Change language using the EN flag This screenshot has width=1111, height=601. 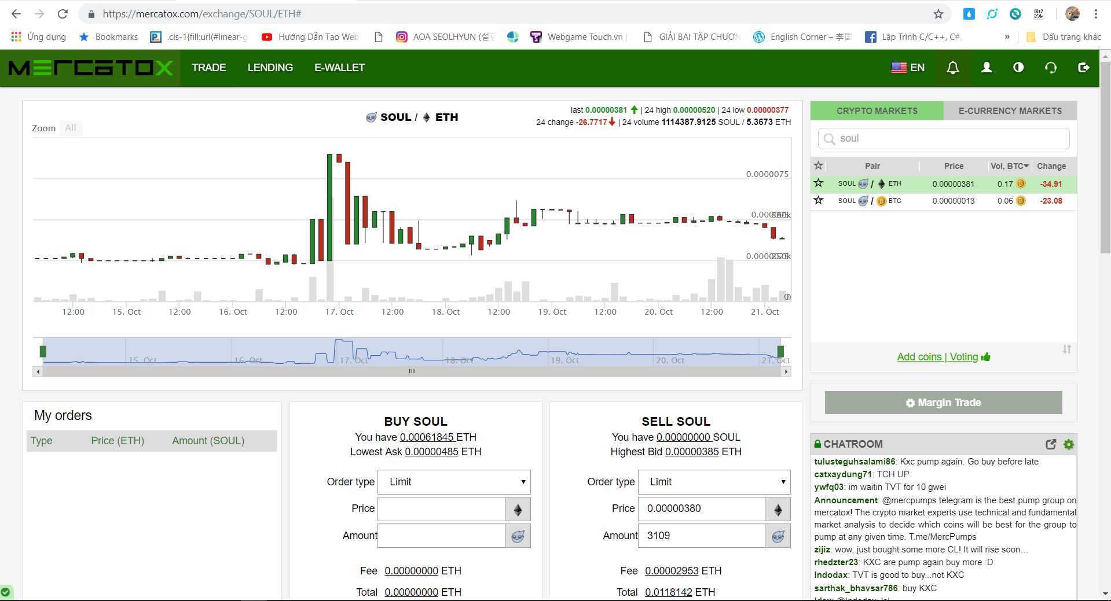(x=908, y=68)
